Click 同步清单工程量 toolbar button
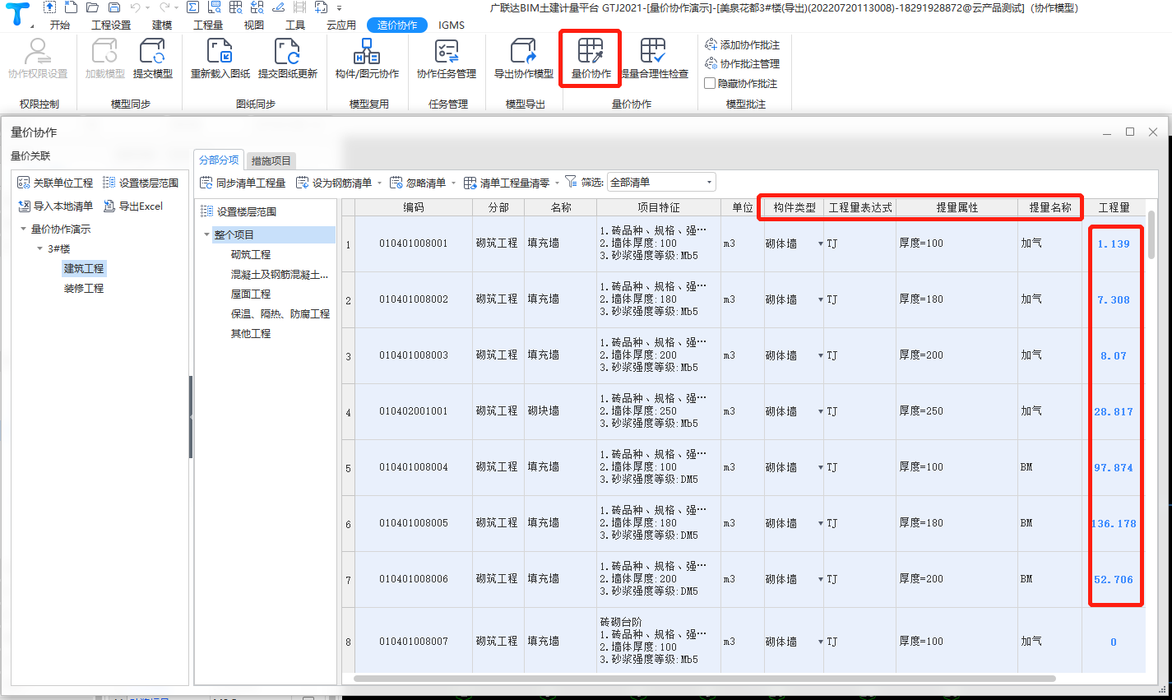Image resolution: width=1172 pixels, height=700 pixels. point(243,183)
